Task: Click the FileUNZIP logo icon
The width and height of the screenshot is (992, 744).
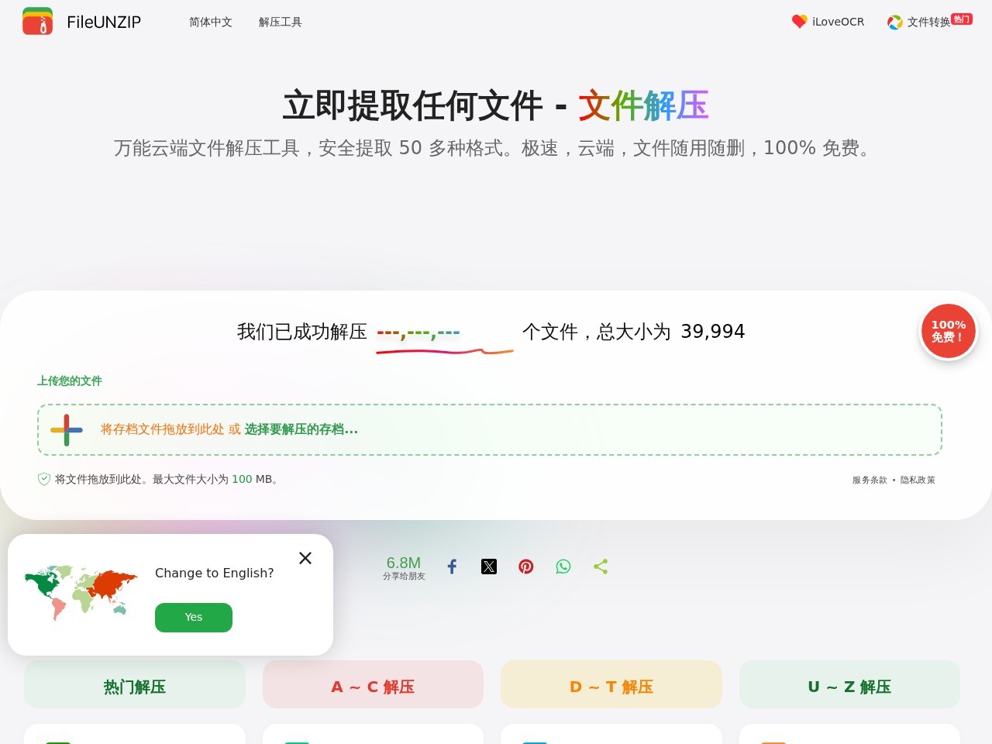Action: coord(38,22)
